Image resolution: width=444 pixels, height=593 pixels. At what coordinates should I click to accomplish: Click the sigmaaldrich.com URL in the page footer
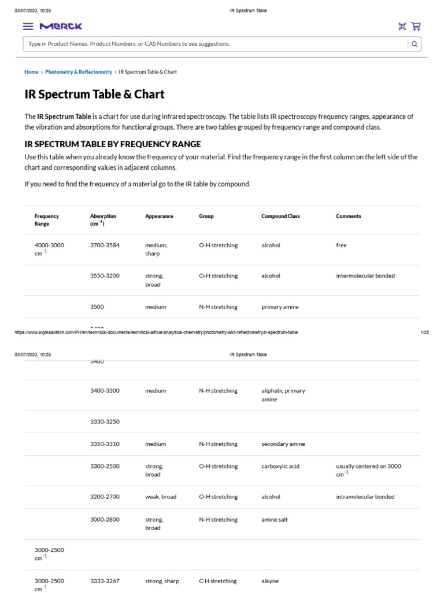156,332
